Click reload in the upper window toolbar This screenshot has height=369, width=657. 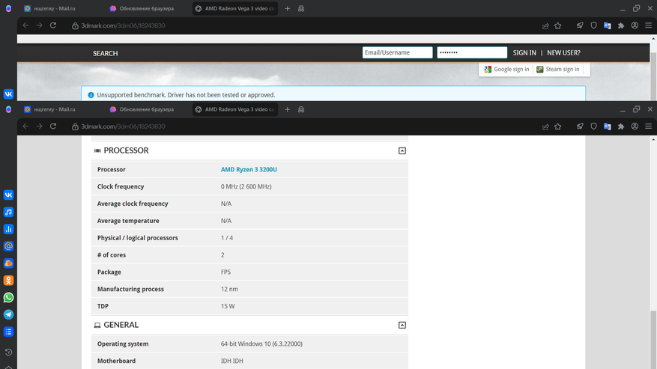click(x=53, y=25)
